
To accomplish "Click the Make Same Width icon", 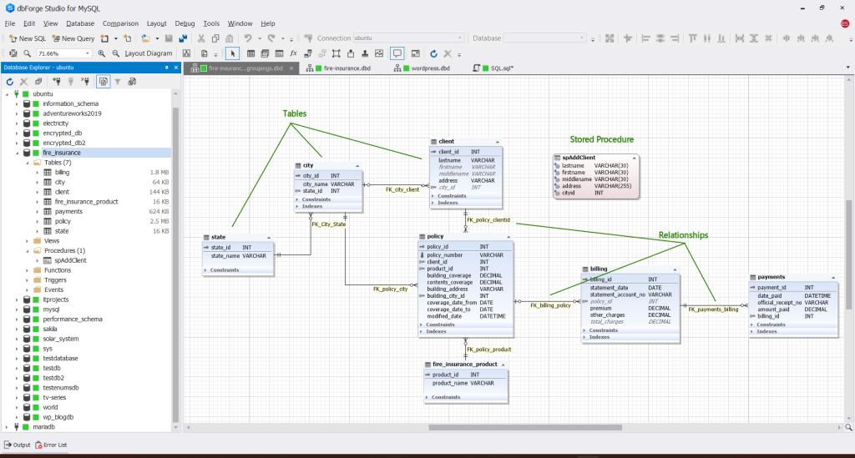I will point(740,38).
